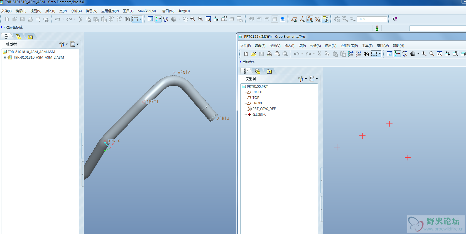
Task: Click Reorient view icon in assembly window toolbar
Action: click(x=216, y=19)
